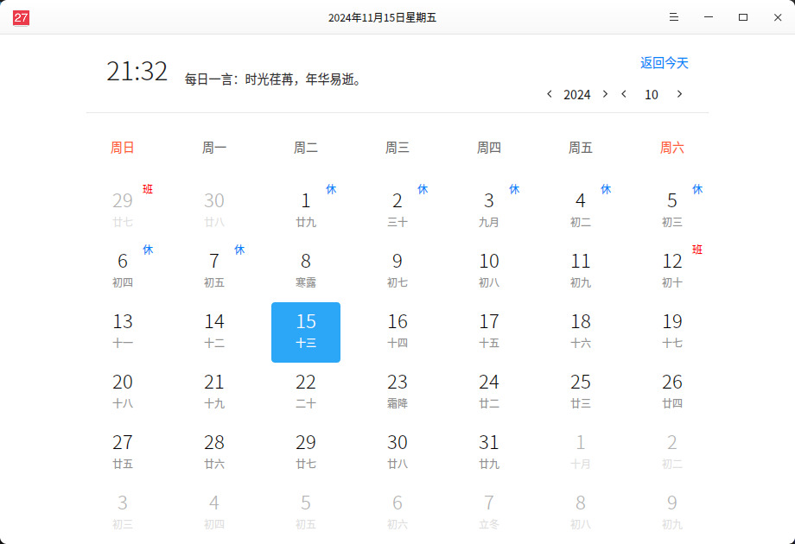
Task: Click the 返回今天 link
Action: [665, 63]
